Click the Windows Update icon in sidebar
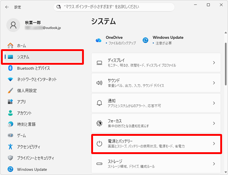Image resolution: width=228 pixels, height=175 pixels. click(x=10, y=169)
